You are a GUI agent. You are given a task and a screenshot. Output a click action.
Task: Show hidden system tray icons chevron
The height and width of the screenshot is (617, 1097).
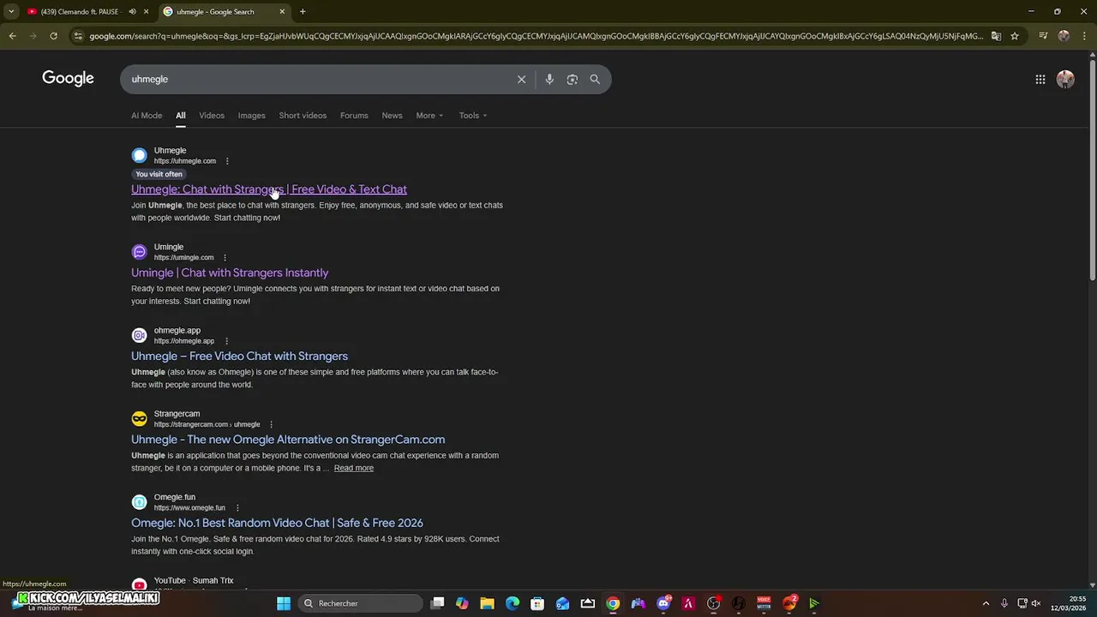[986, 603]
